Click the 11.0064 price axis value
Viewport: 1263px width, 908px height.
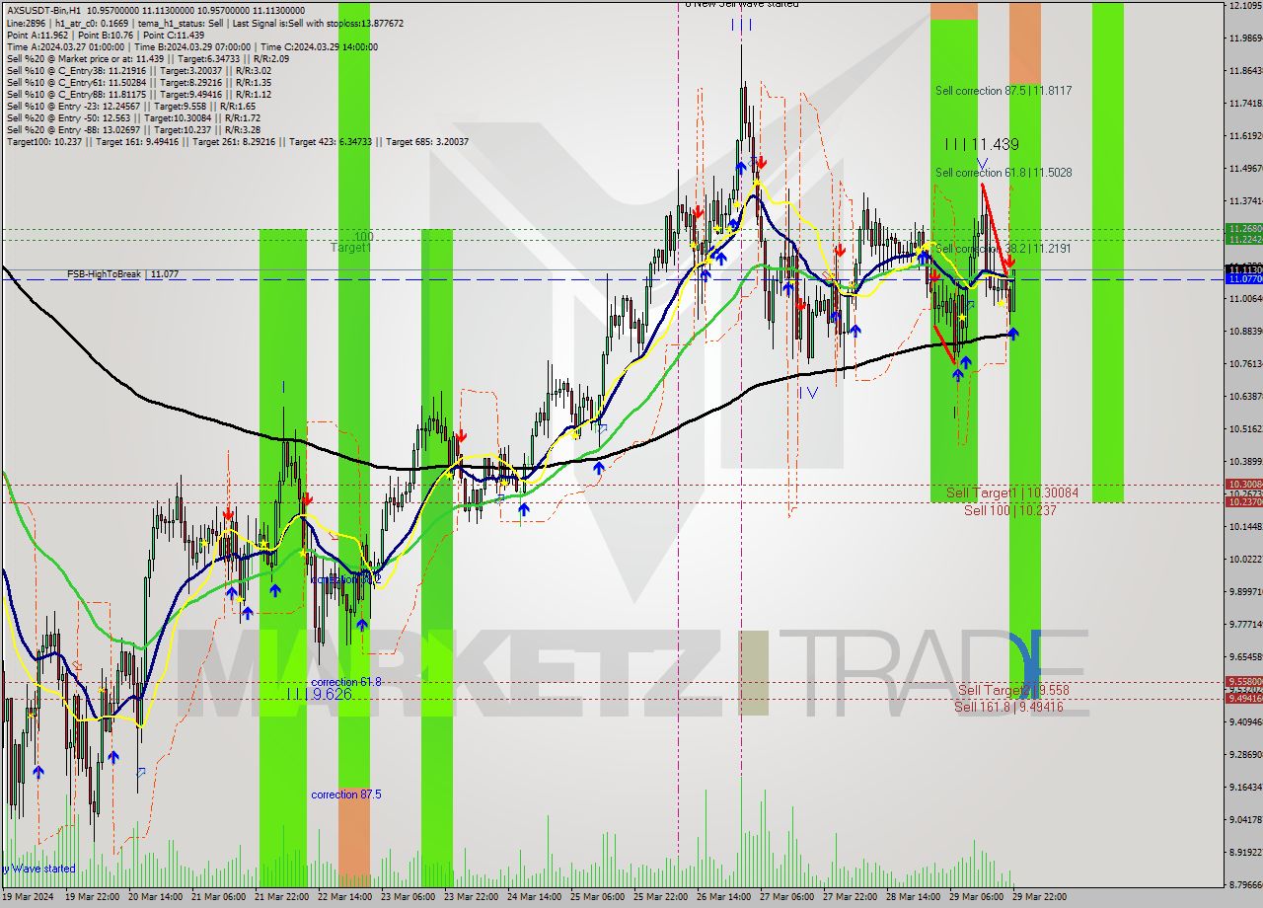[x=1245, y=298]
